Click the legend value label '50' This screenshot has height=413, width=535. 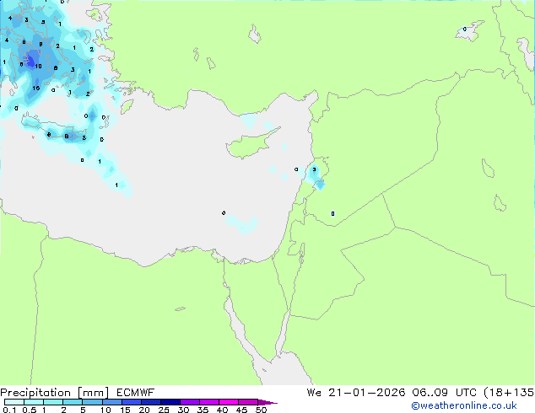tap(261, 410)
